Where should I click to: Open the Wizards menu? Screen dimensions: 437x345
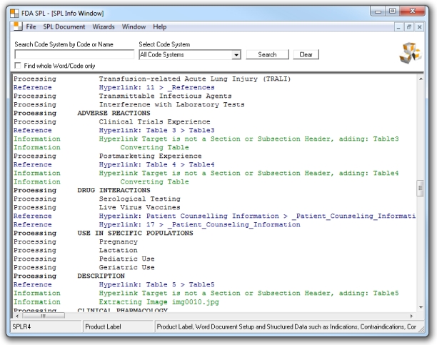pyautogui.click(x=104, y=26)
